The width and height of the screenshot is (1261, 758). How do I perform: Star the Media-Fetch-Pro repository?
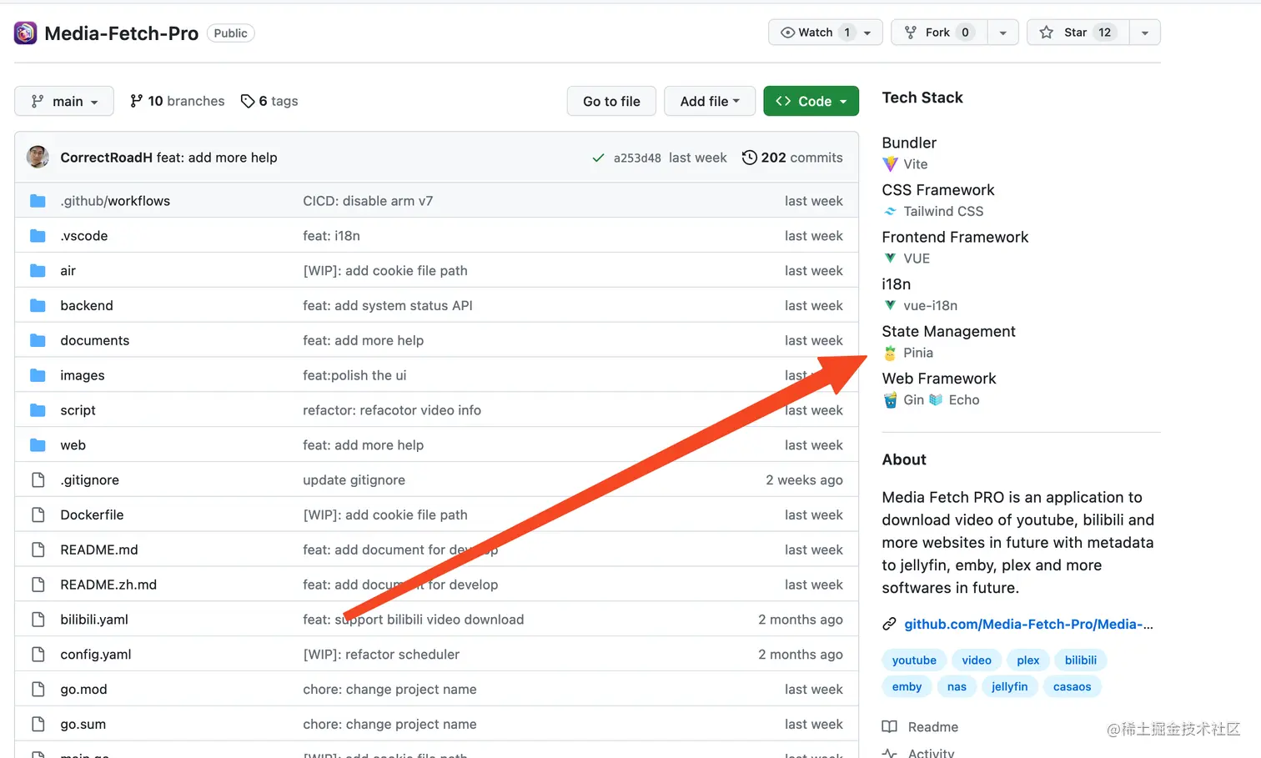click(1077, 33)
